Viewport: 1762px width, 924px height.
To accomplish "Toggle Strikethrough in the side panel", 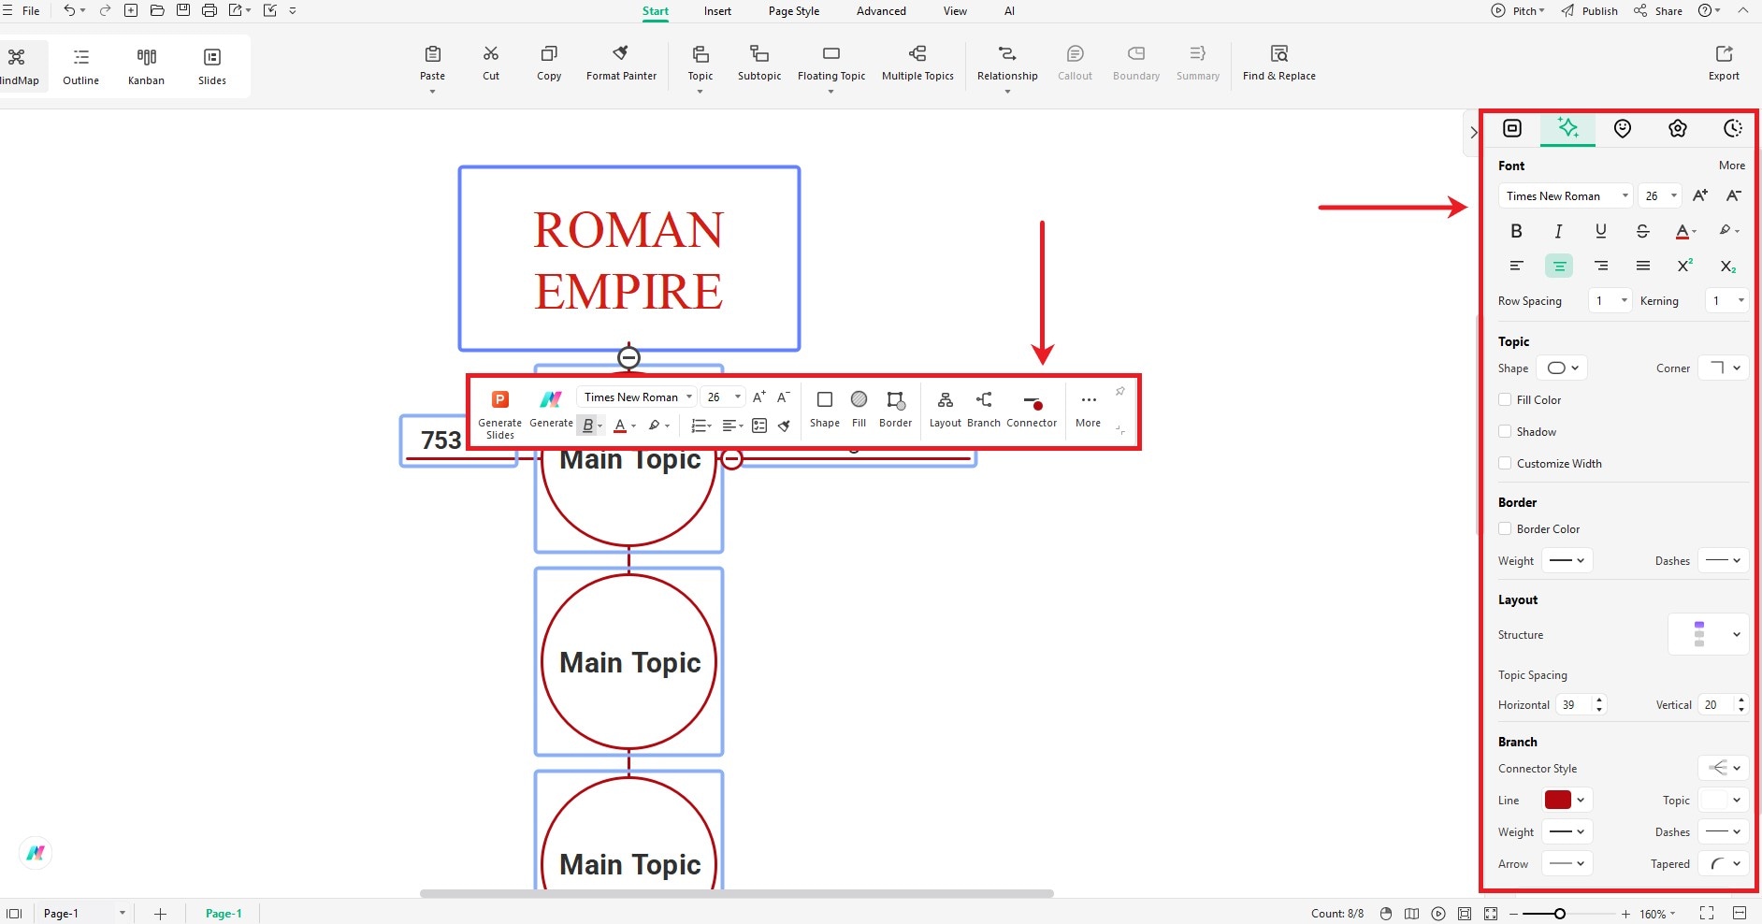I will (x=1642, y=231).
